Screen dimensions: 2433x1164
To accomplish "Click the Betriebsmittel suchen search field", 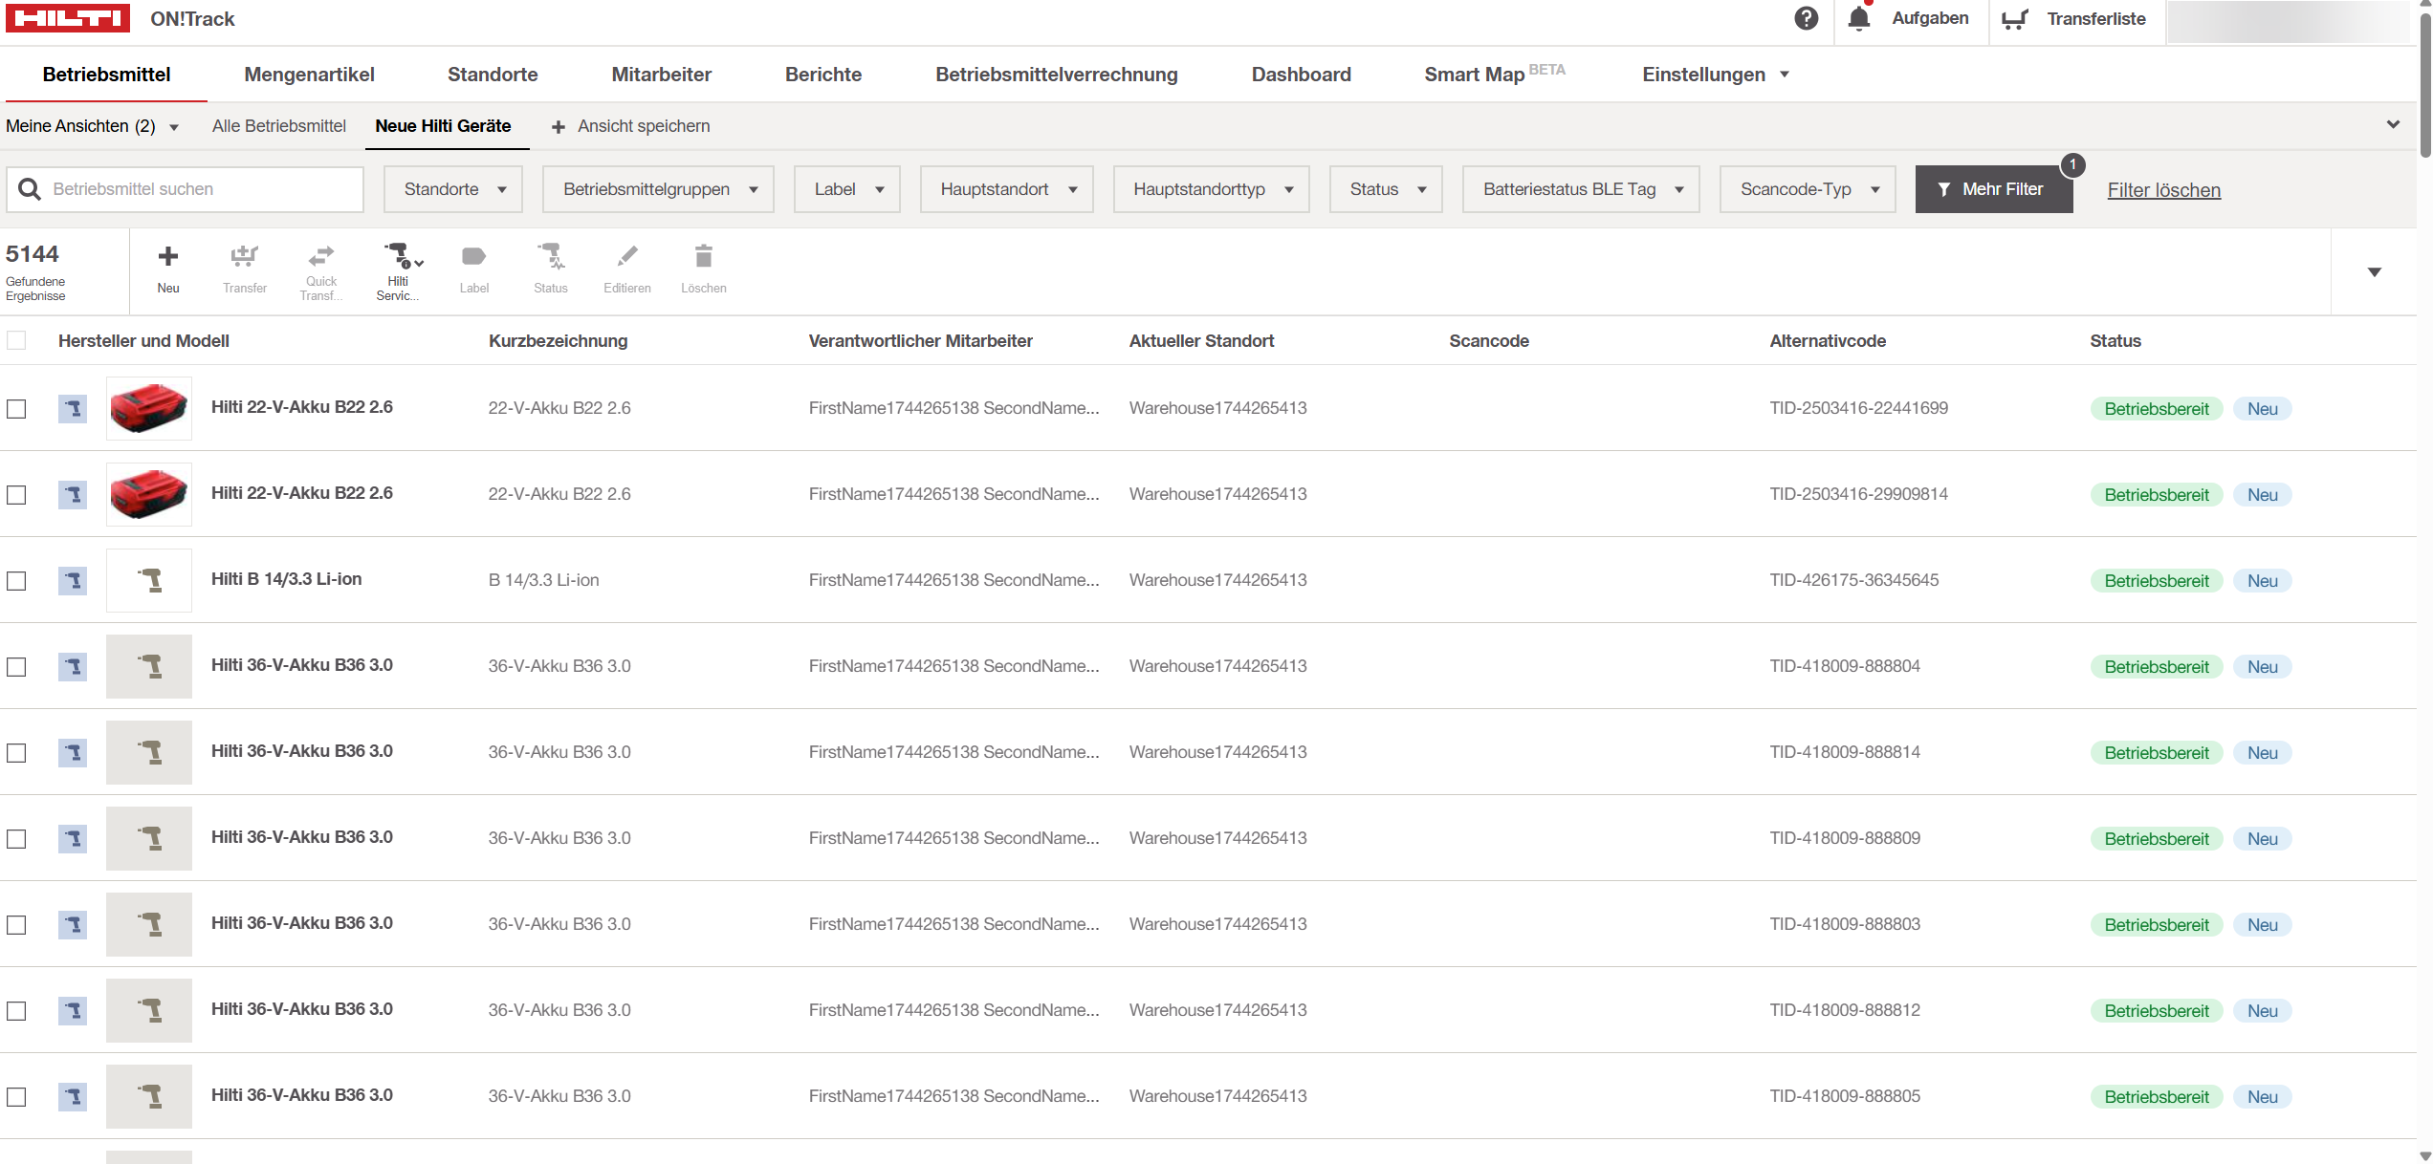I will [x=186, y=189].
